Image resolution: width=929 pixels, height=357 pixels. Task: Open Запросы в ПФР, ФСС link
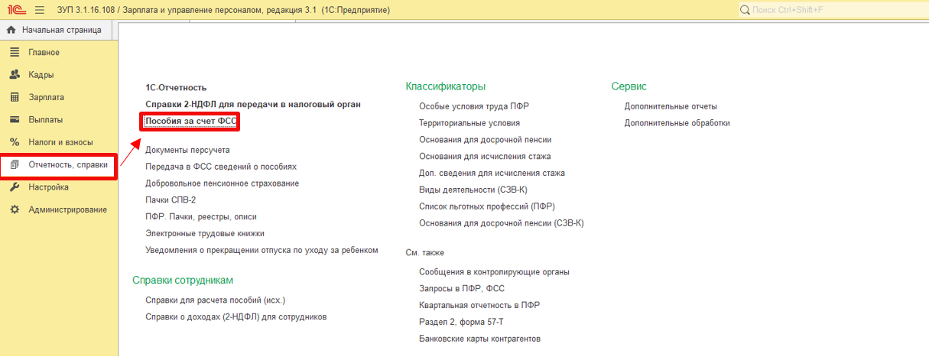click(x=461, y=288)
